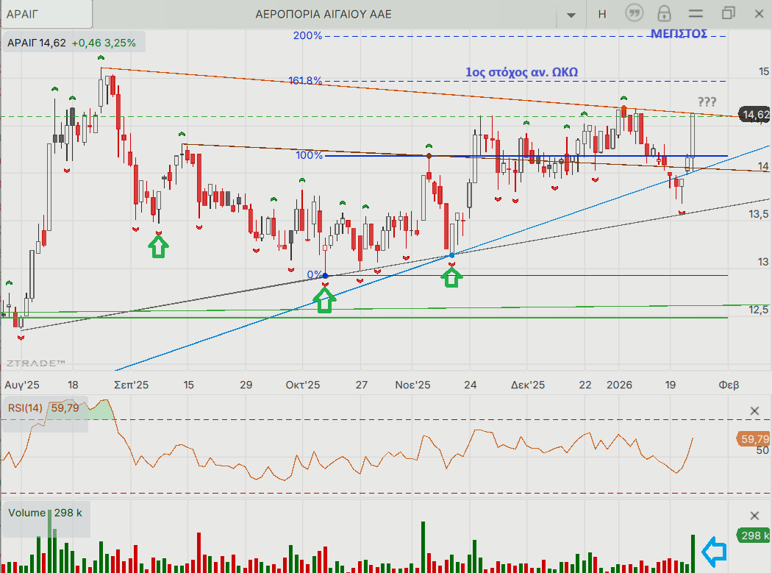Click the ΜΕΓΙΣΤΟΣ text annotation
The height and width of the screenshot is (573, 772).
pos(679,34)
